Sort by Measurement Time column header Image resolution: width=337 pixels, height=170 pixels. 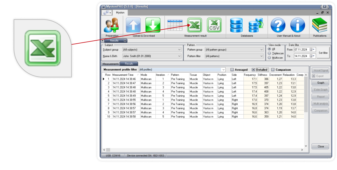point(126,75)
